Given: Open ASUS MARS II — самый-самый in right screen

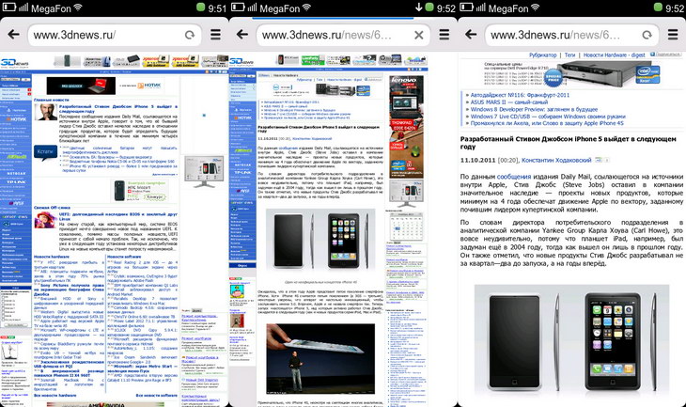Looking at the screenshot, I should point(508,102).
